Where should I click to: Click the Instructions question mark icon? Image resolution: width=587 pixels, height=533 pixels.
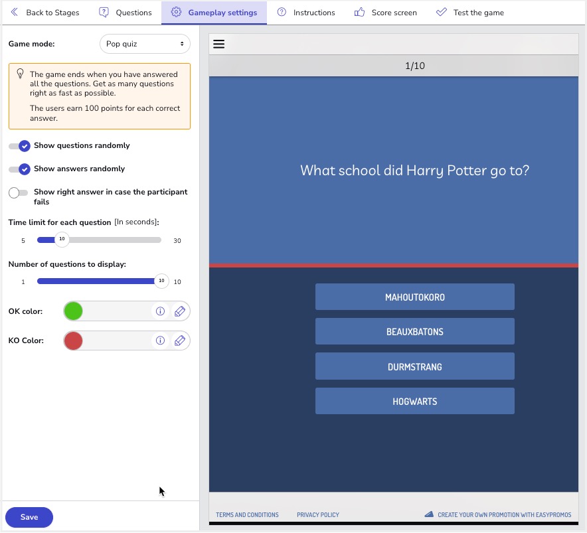[282, 13]
